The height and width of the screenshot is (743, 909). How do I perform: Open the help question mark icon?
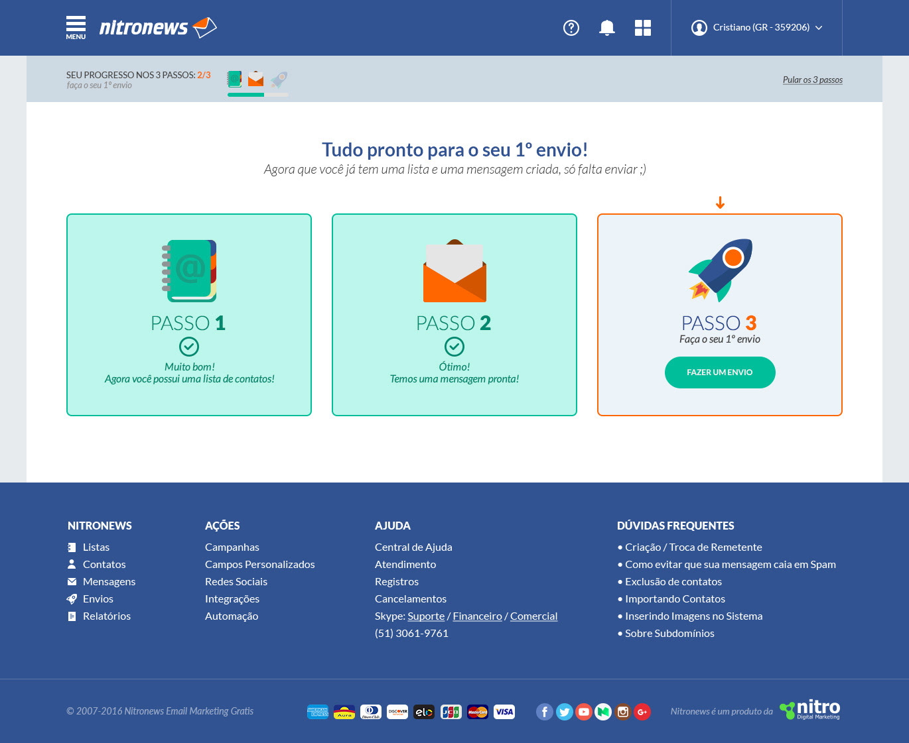(x=571, y=27)
